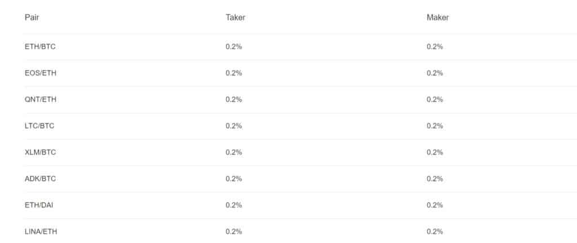Select the ADK/BTC pair label
This screenshot has width=577, height=243.
click(x=41, y=179)
